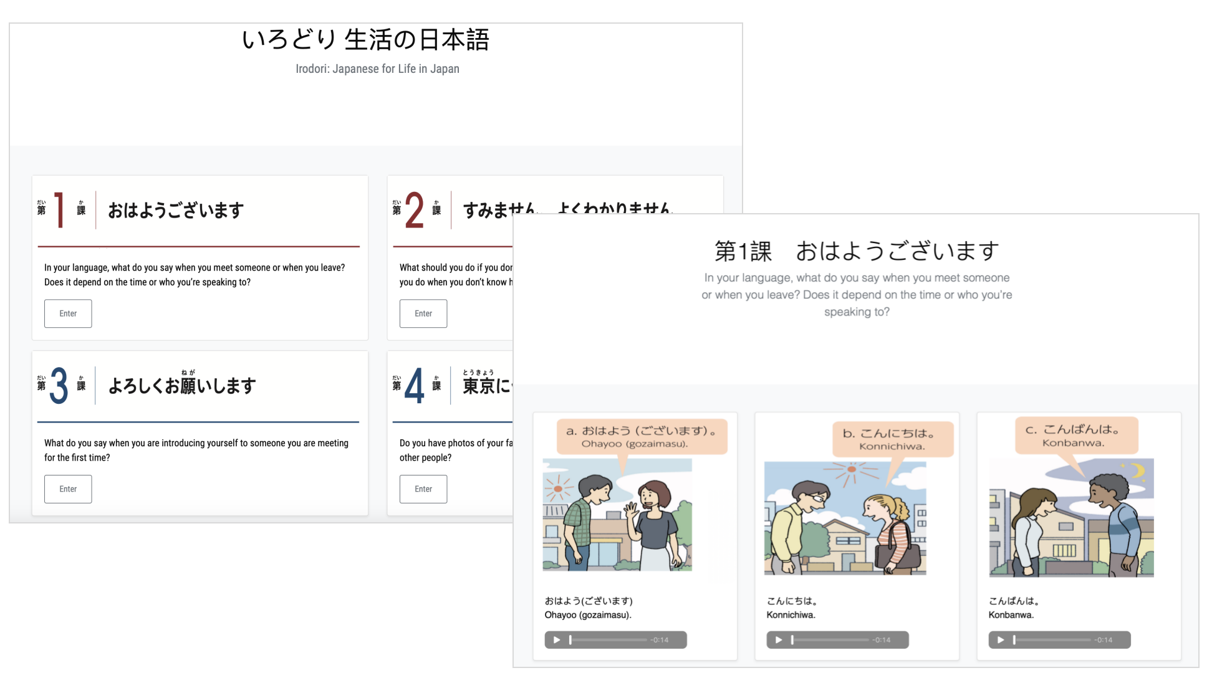The image size is (1217, 683).
Task: Play the Konnichiwa audio clip
Action: coord(779,640)
